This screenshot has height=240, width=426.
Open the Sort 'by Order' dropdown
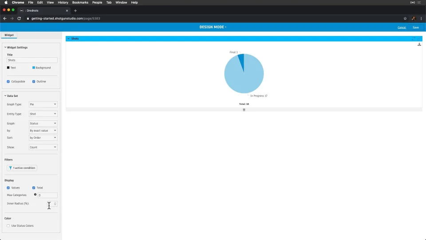click(43, 137)
